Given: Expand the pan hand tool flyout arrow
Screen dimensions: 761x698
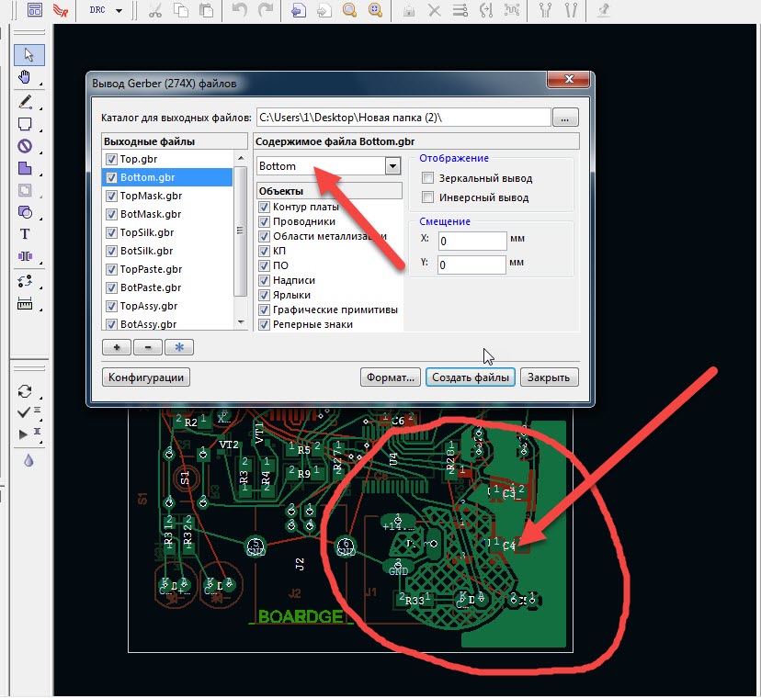Looking at the screenshot, I should coord(40,84).
